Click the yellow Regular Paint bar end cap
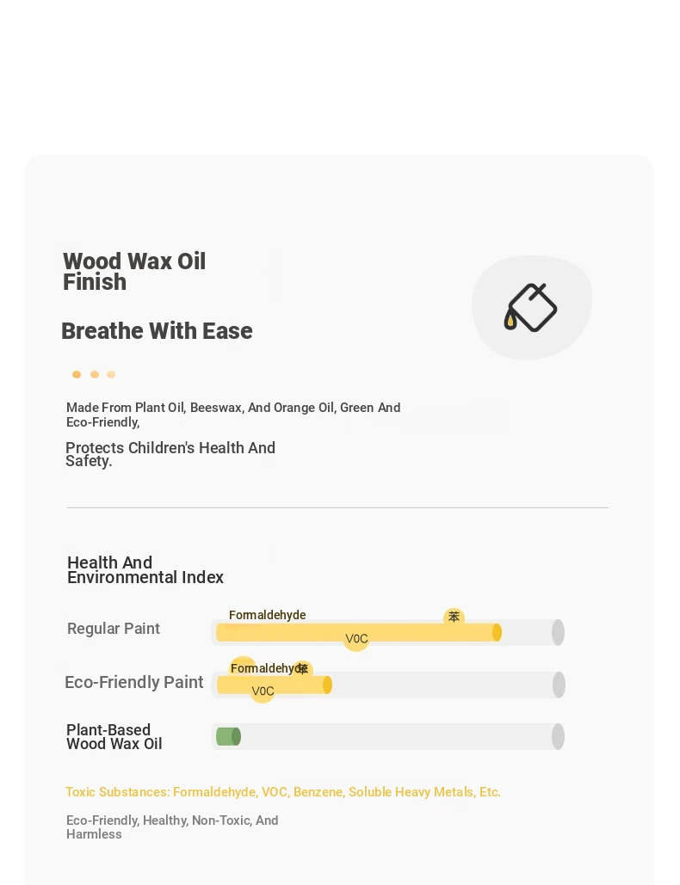Image resolution: width=680 pixels, height=885 pixels. (497, 633)
